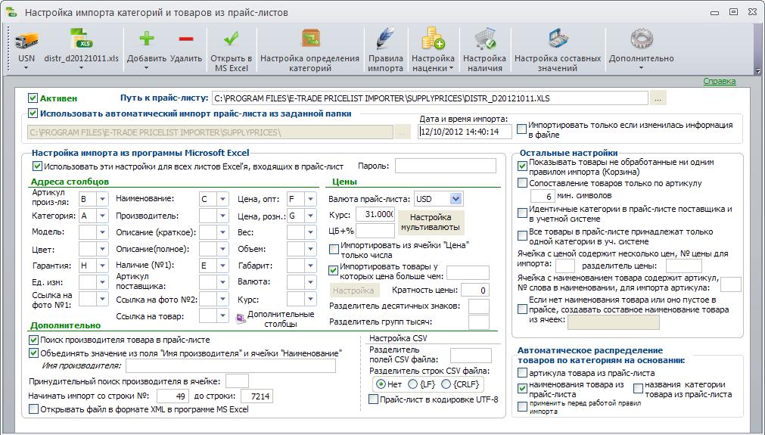The height and width of the screenshot is (435, 765).
Task: Open the Справка help link
Action: (x=719, y=81)
